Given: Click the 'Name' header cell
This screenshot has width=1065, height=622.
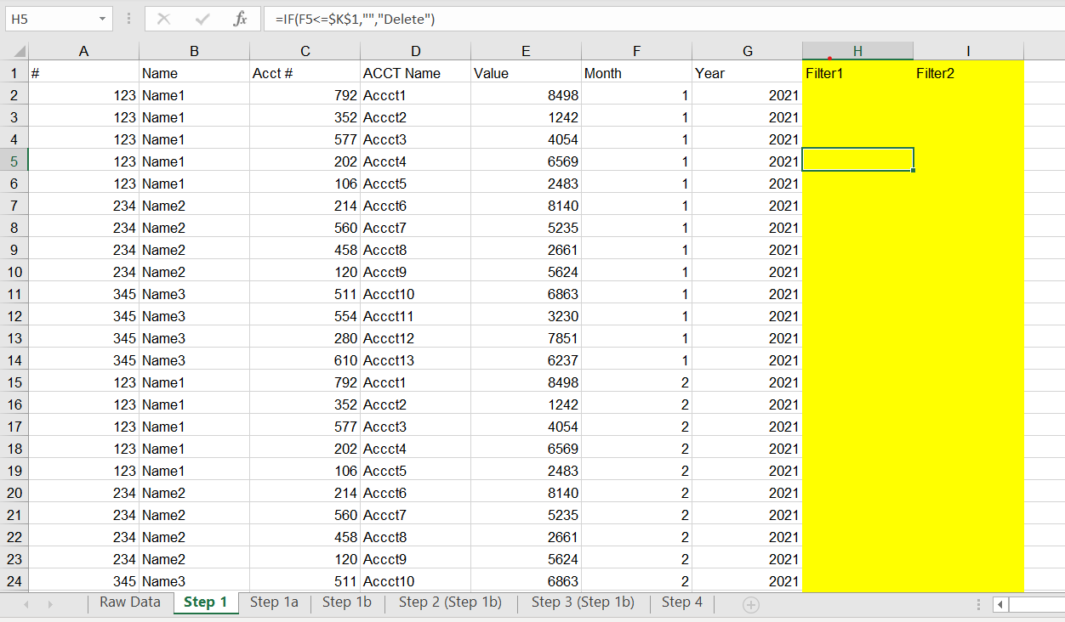Looking at the screenshot, I should (194, 73).
